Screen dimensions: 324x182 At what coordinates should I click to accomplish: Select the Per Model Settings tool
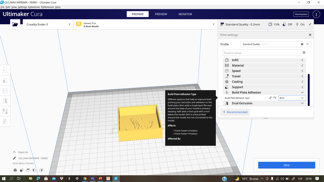[5, 111]
